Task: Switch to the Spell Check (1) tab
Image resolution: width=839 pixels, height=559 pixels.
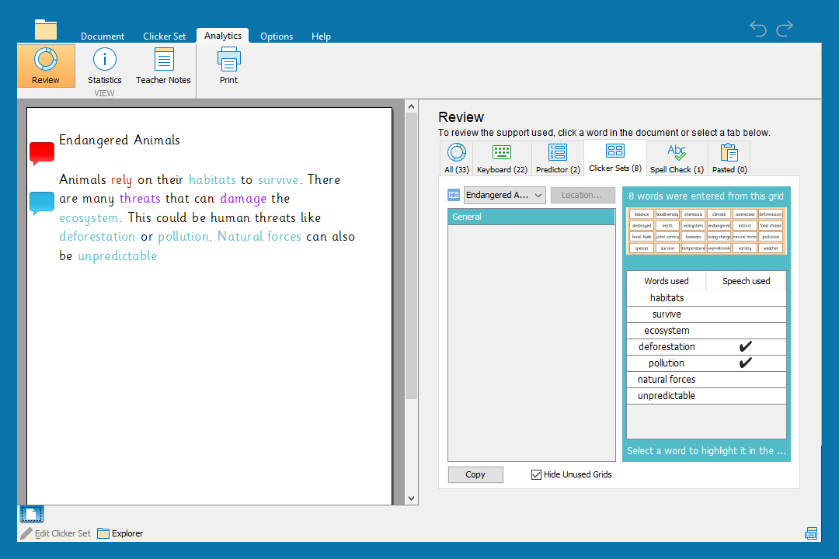Action: tap(677, 158)
